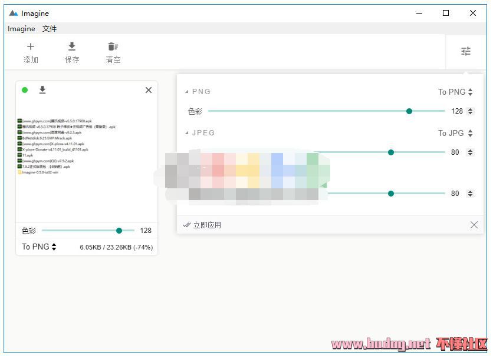Image resolution: width=493 pixels, height=356 pixels.
Task: Click the green status dot on card
Action: [25, 90]
